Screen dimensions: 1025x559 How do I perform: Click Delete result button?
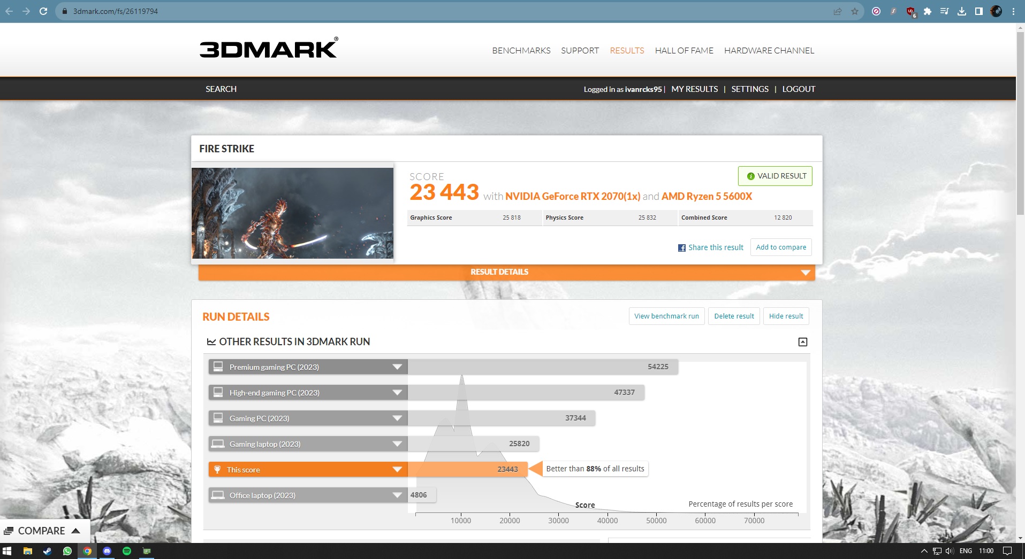[x=734, y=316]
